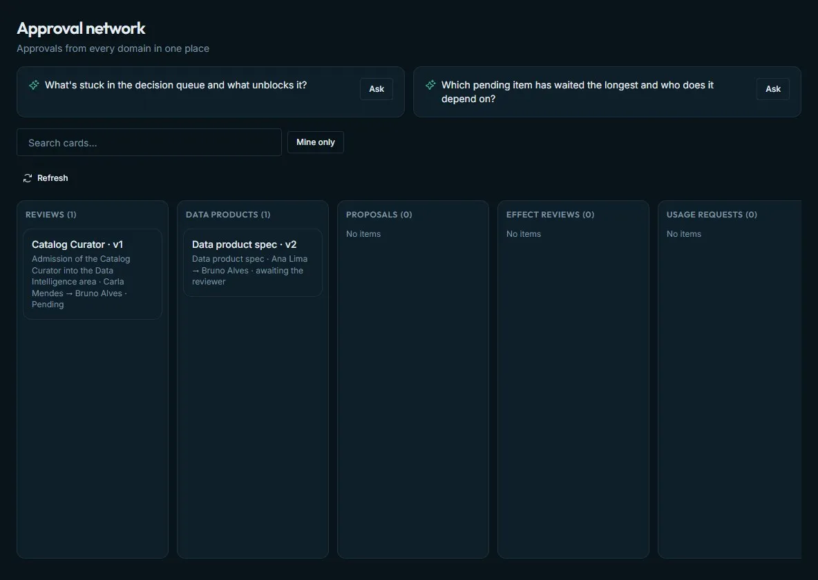Select the Data Products (1) column header
This screenshot has width=818, height=580.
tap(228, 215)
